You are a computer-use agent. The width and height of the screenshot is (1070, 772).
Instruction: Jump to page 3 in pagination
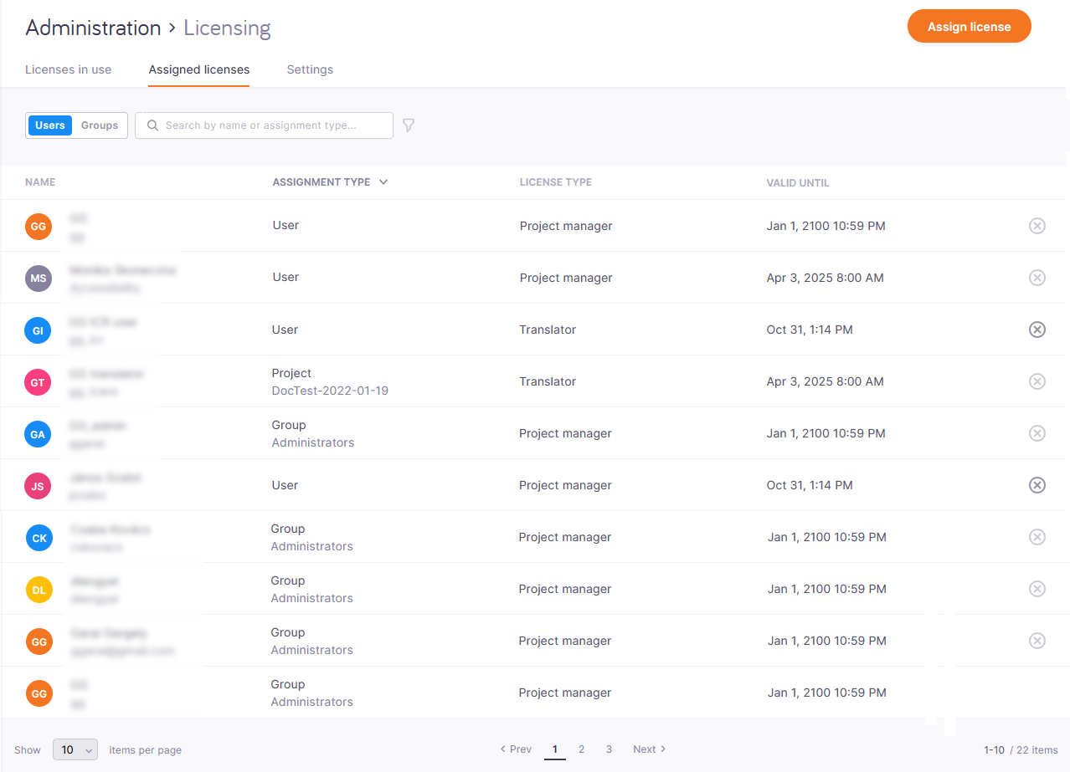(609, 749)
